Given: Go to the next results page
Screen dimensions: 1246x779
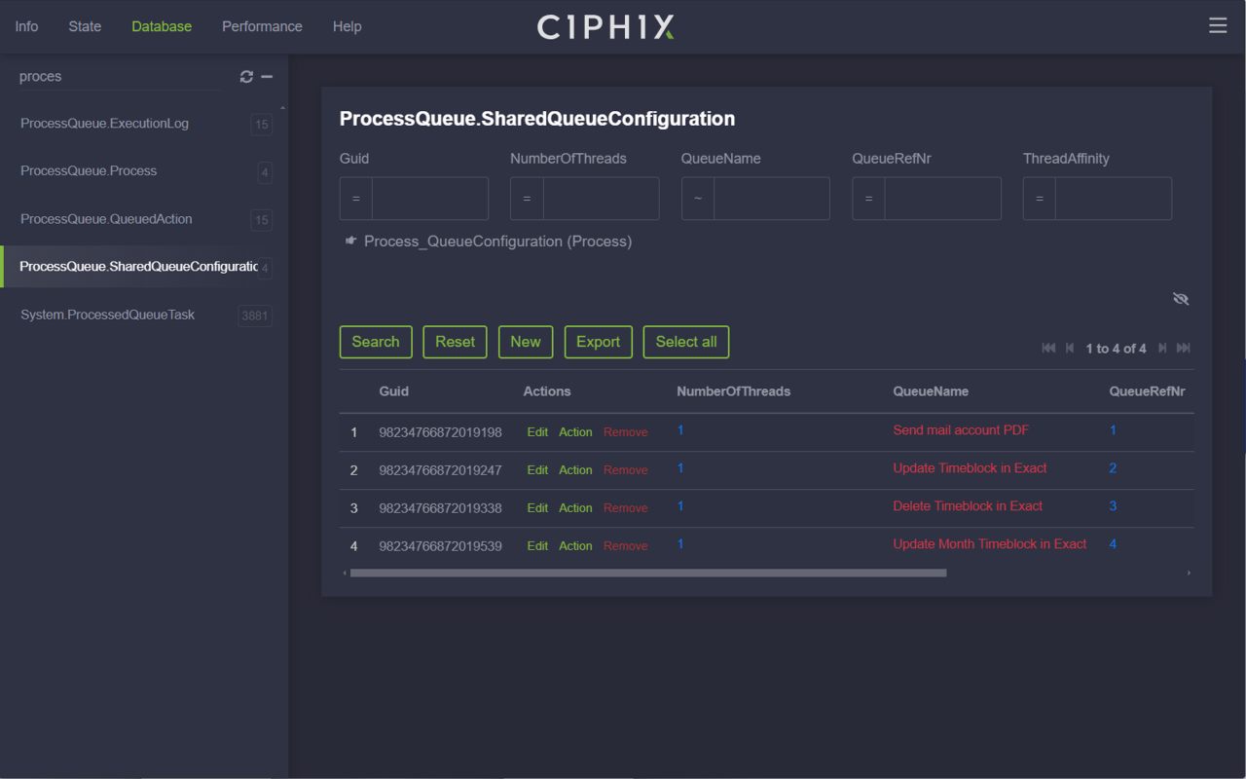Looking at the screenshot, I should coord(1163,348).
